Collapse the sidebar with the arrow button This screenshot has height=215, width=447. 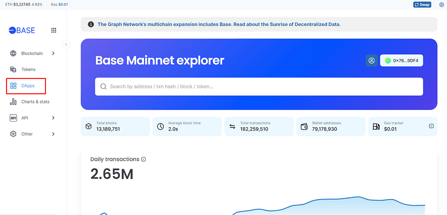point(66,45)
